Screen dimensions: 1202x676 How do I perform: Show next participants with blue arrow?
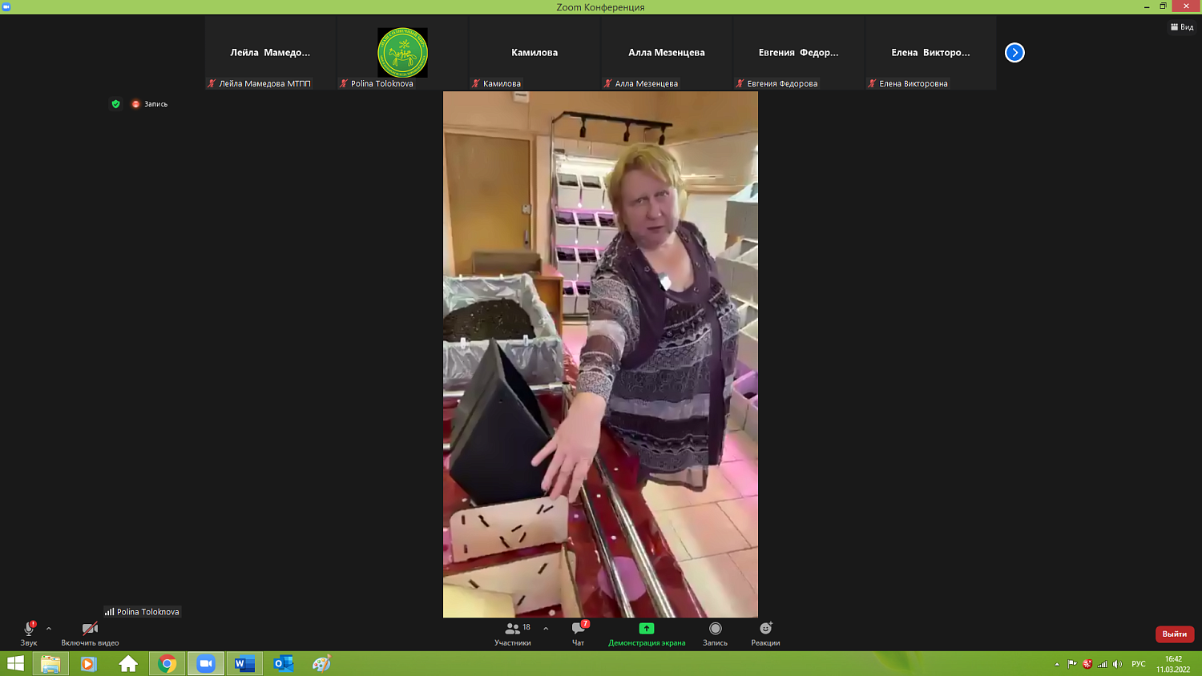(x=1014, y=52)
